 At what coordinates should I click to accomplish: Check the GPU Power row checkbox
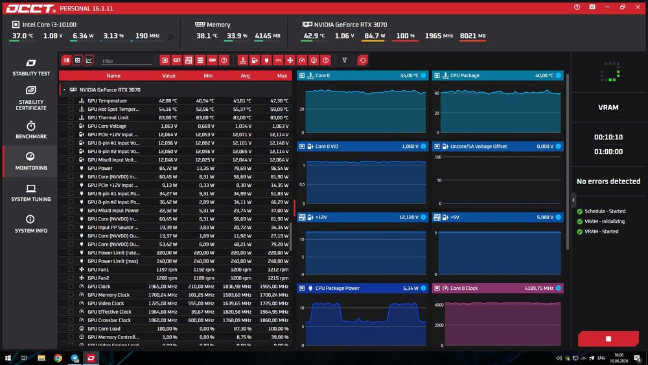[x=71, y=169]
